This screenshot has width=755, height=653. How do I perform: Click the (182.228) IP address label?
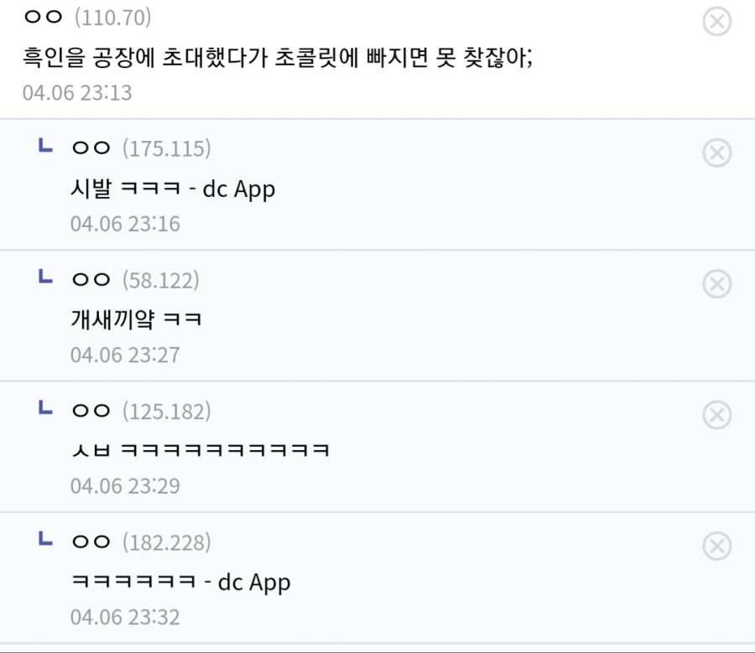pyautogui.click(x=167, y=542)
